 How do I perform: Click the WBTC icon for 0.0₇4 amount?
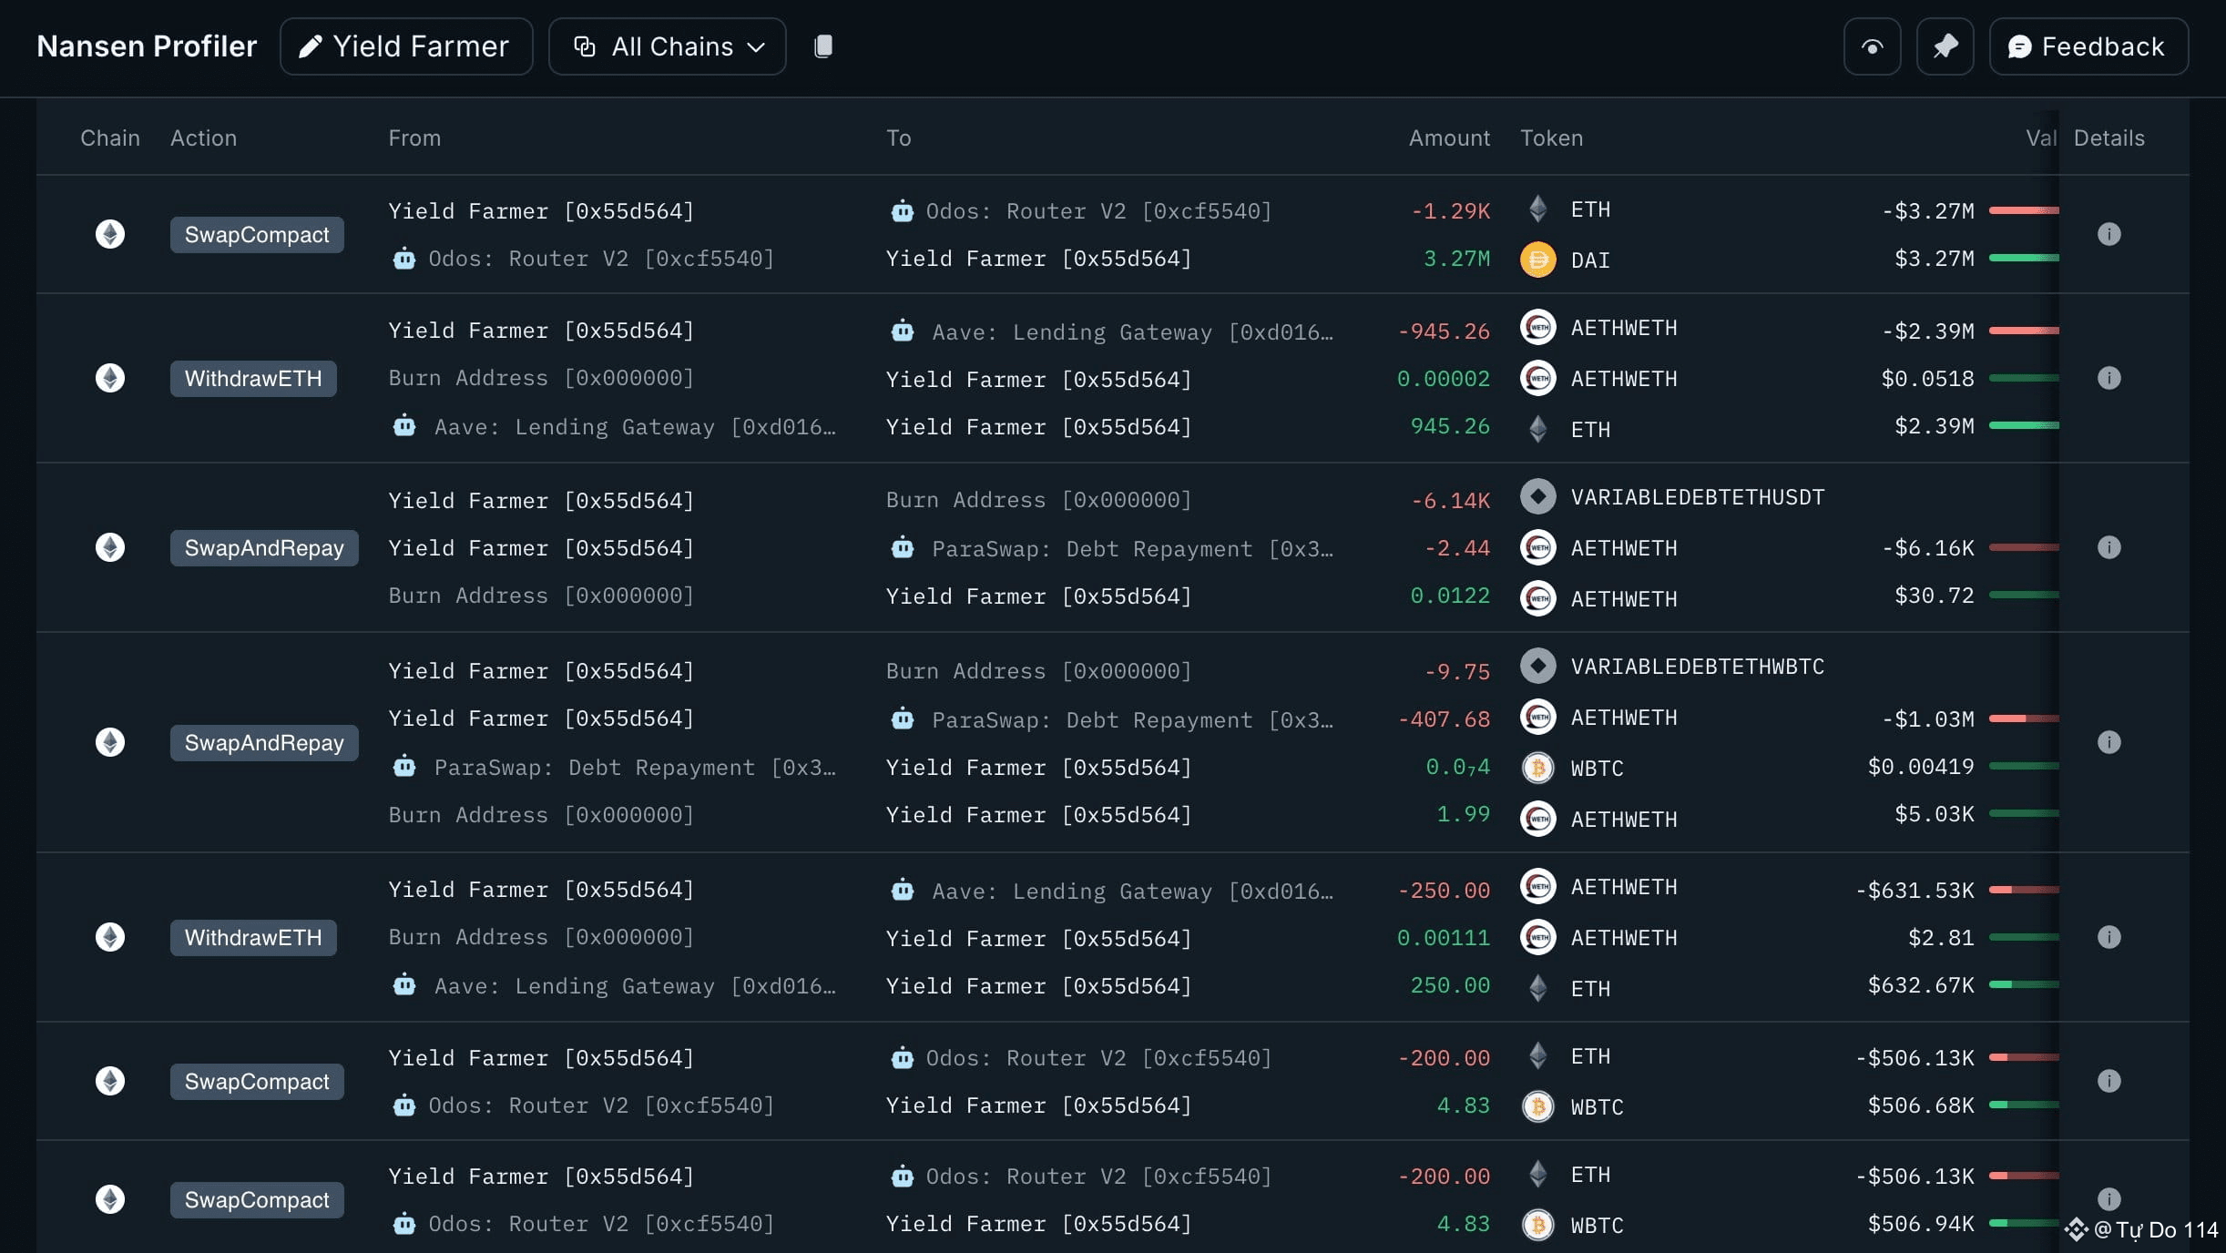pos(1537,768)
